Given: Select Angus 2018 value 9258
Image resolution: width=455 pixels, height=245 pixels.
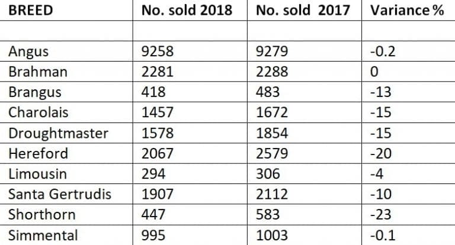Looking at the screenshot, I should 157,51.
